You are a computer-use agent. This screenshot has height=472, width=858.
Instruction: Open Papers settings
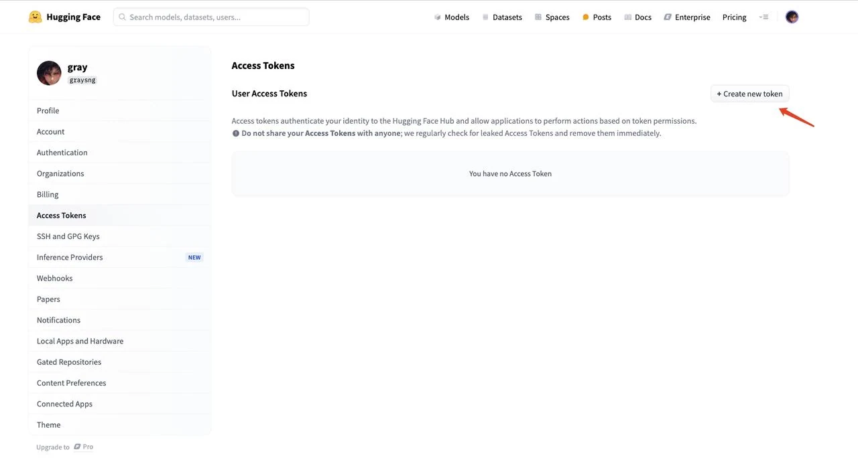coord(119,299)
